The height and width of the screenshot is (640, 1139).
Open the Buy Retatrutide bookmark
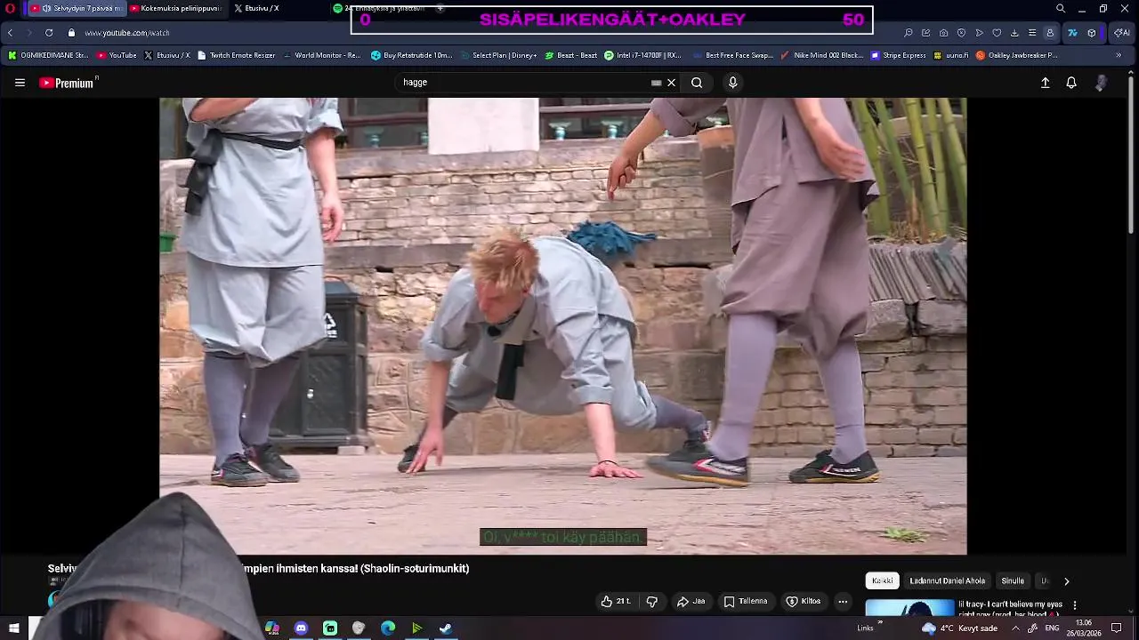tap(412, 55)
